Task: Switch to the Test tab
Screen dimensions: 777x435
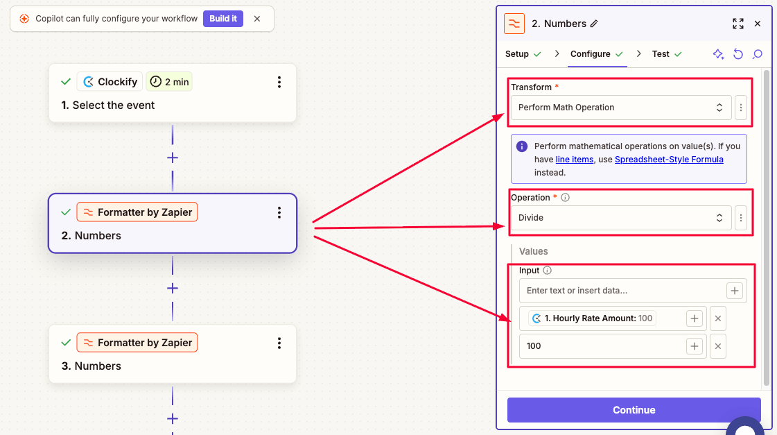Action: pyautogui.click(x=660, y=53)
